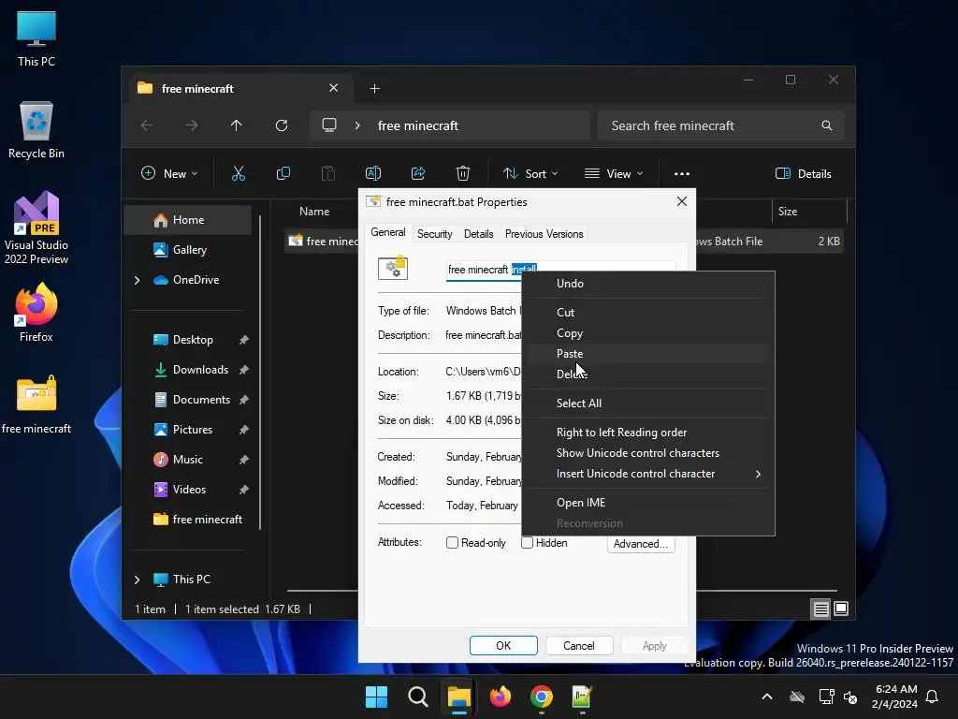The width and height of the screenshot is (958, 719).
Task: Choose Open IME from context menu
Action: point(647,503)
